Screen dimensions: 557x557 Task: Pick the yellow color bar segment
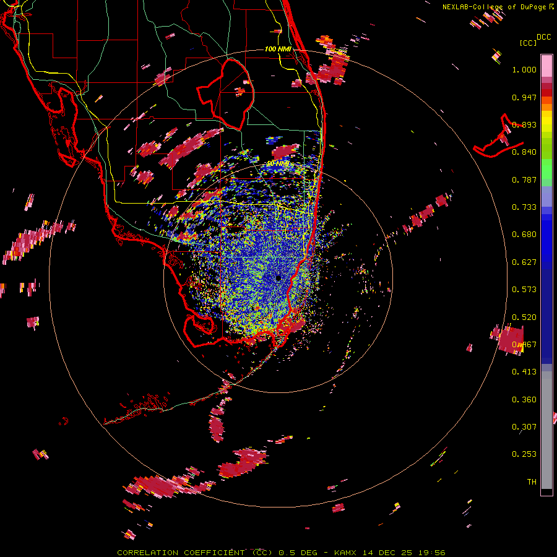(x=546, y=121)
